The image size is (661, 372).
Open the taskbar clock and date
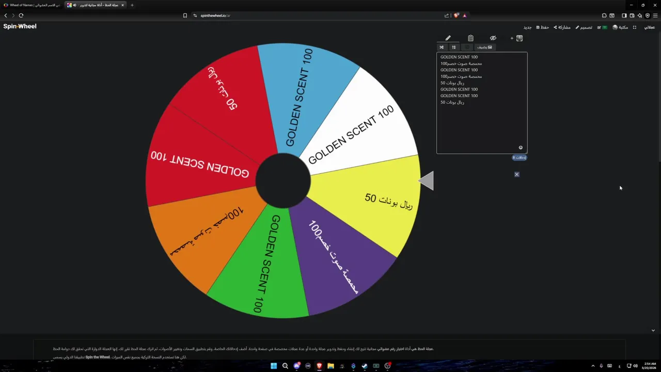(x=648, y=366)
